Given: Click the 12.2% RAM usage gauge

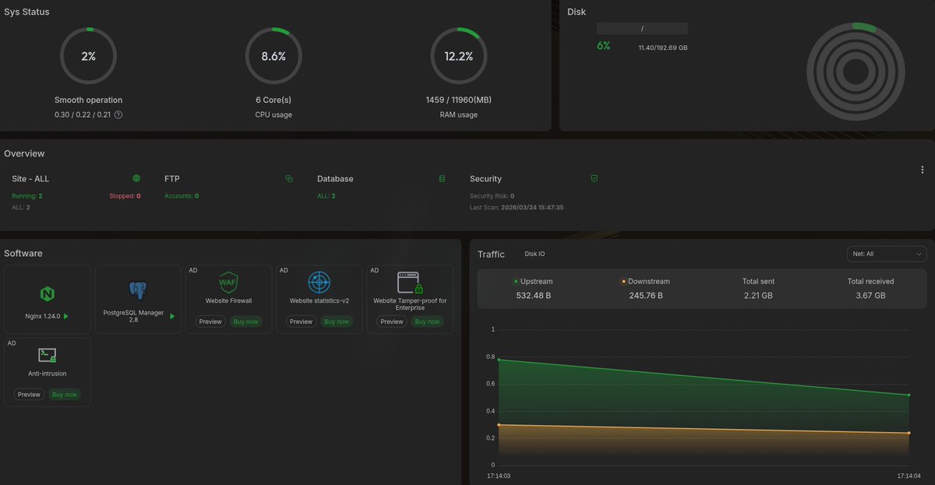Looking at the screenshot, I should click(459, 56).
